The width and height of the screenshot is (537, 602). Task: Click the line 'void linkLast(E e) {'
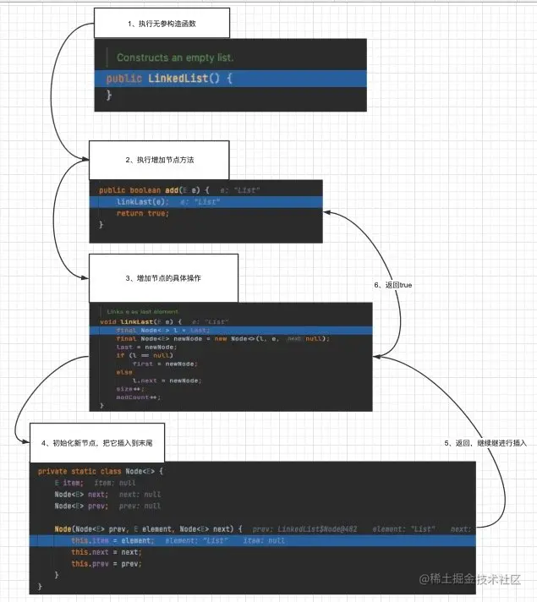140,322
